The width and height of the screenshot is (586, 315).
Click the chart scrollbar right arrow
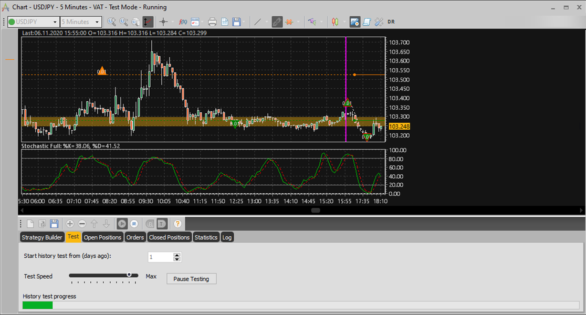pyautogui.click(x=581, y=211)
